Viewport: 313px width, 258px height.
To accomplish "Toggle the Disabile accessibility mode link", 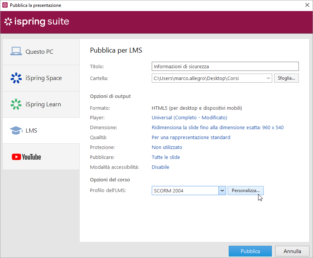I will click(160, 167).
